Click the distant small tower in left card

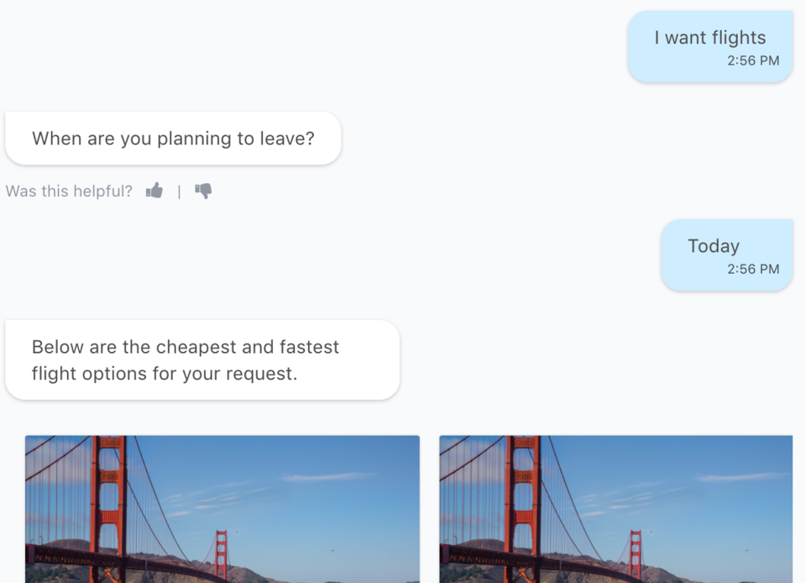pyautogui.click(x=222, y=554)
